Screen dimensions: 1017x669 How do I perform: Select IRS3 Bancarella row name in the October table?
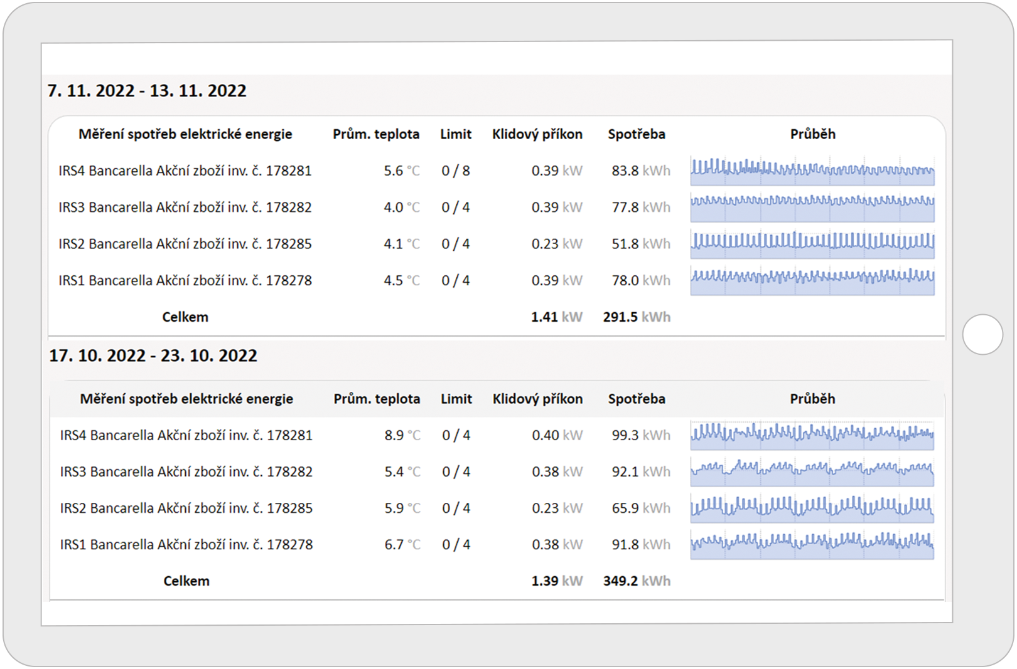click(x=186, y=471)
